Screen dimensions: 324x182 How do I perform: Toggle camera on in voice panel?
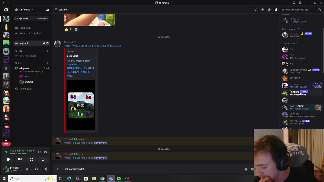8,159
